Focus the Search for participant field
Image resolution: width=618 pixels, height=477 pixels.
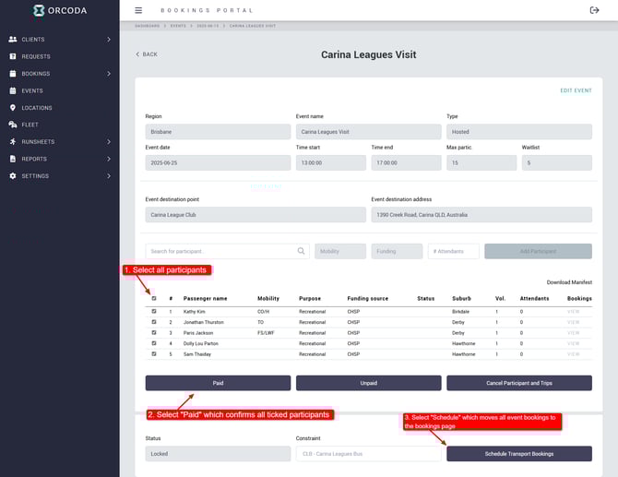coord(220,251)
